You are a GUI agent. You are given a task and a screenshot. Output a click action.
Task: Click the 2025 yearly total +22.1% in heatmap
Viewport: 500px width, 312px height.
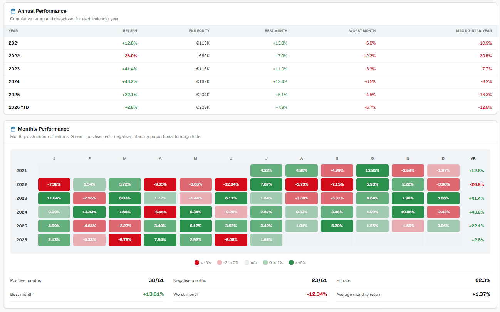tap(476, 226)
